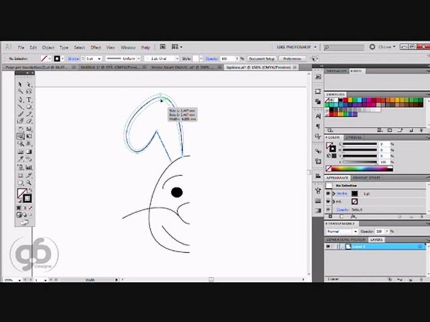Toggle Opacity visibility eye in Appearance panel
Screen dimensions: 430x322
(328, 209)
